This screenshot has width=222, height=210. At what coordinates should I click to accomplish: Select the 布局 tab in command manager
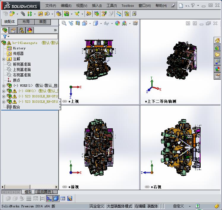tap(26, 22)
